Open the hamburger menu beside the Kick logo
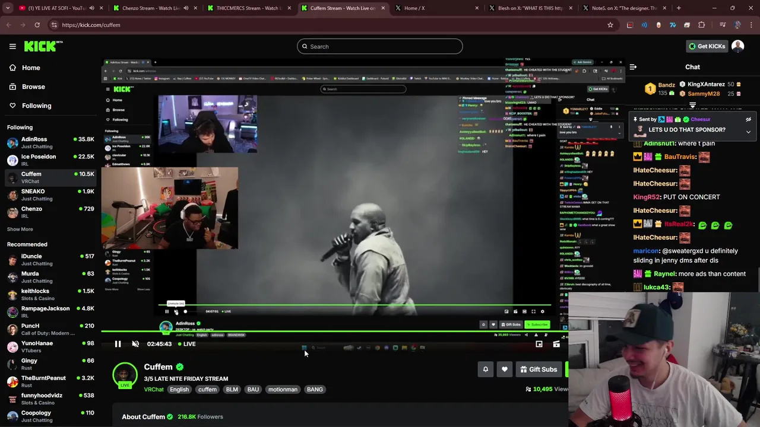The height and width of the screenshot is (427, 760). point(12,46)
